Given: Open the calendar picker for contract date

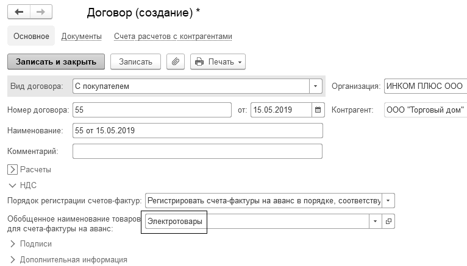Looking at the screenshot, I should coord(318,110).
